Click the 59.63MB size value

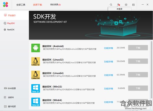(x=121, y=61)
